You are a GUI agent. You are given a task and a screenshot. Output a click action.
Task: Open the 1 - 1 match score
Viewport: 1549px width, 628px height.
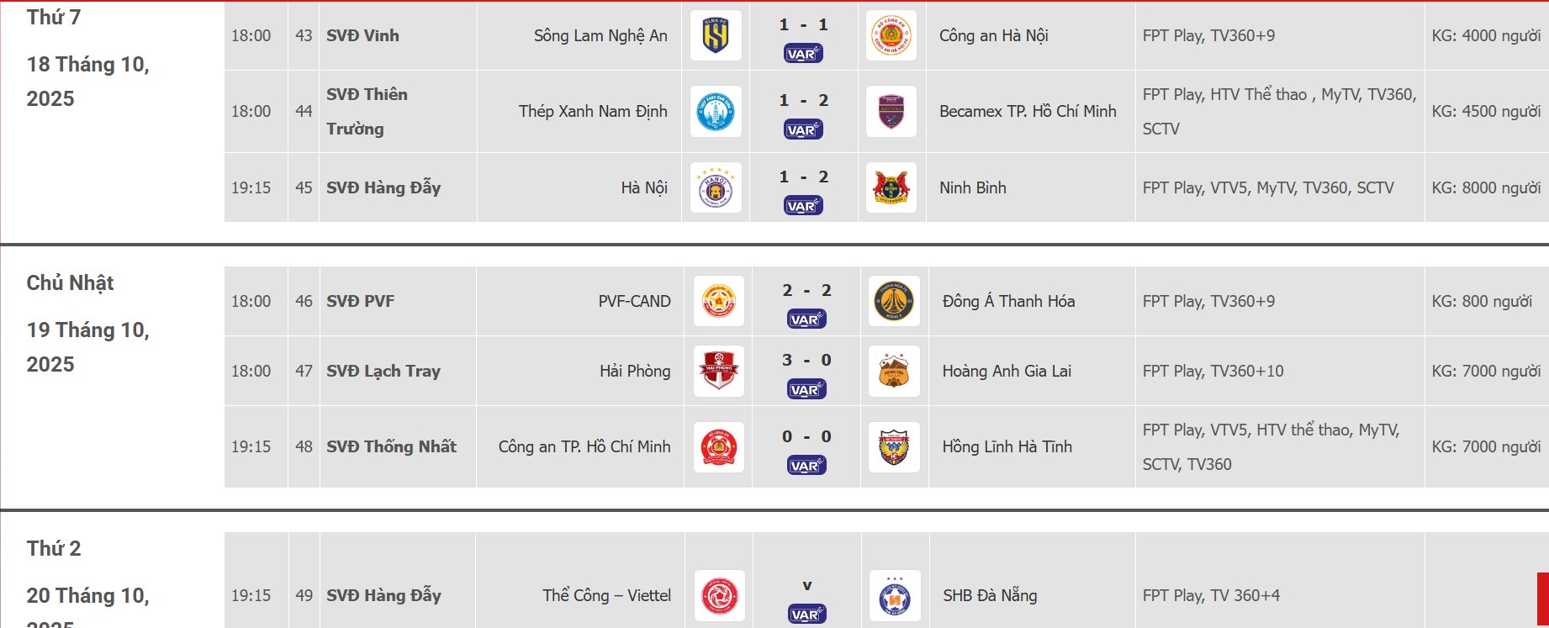(803, 25)
